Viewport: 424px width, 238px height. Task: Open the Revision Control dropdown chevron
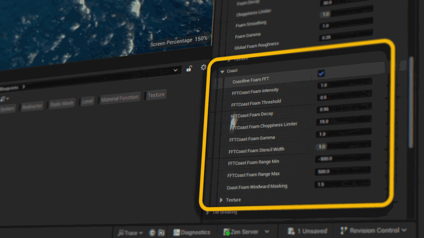pos(404,230)
